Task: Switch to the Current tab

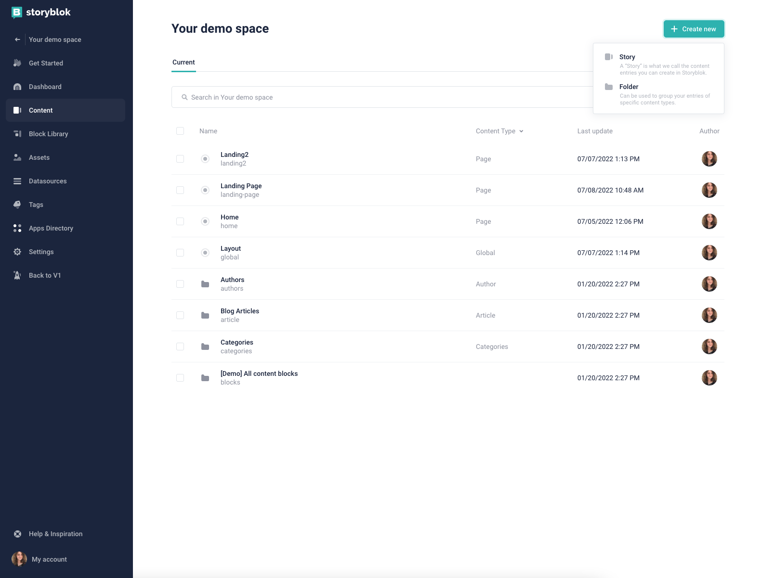Action: pyautogui.click(x=184, y=63)
